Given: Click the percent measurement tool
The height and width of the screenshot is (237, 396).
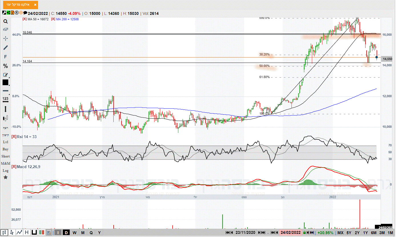Looking at the screenshot, I should (5, 66).
